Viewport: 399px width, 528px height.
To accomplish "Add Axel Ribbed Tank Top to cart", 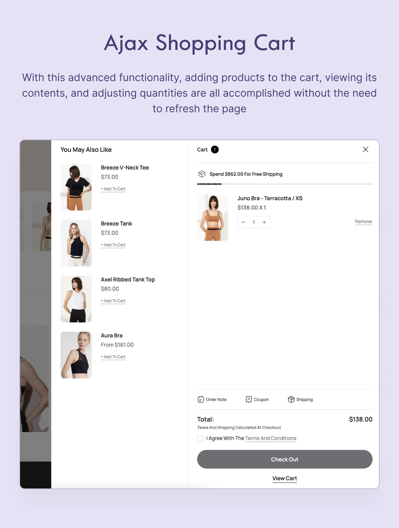I will point(113,301).
